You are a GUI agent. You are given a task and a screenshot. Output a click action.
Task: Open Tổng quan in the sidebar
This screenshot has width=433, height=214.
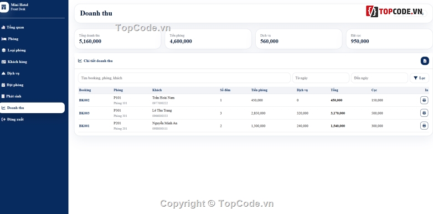[x=13, y=27]
